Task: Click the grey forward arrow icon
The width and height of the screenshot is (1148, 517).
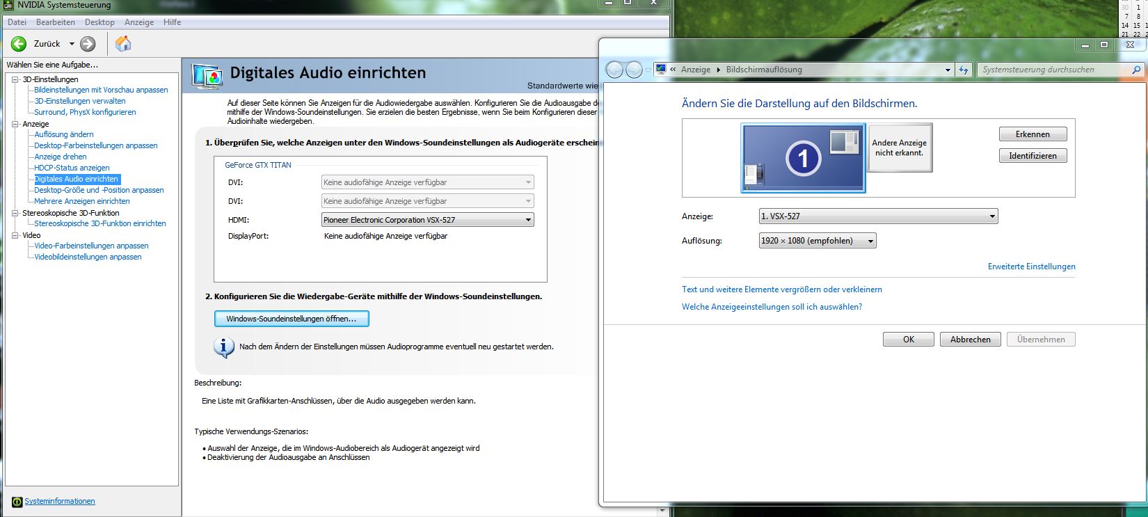Action: (x=88, y=44)
